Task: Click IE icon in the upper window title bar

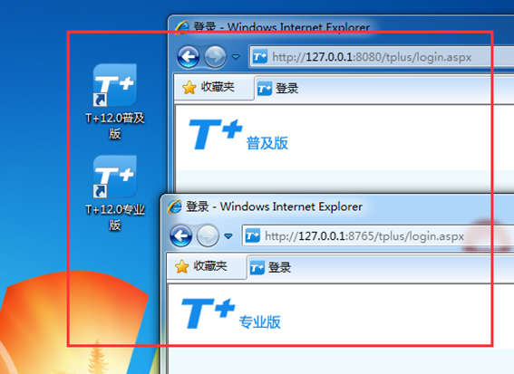Action: coord(181,27)
